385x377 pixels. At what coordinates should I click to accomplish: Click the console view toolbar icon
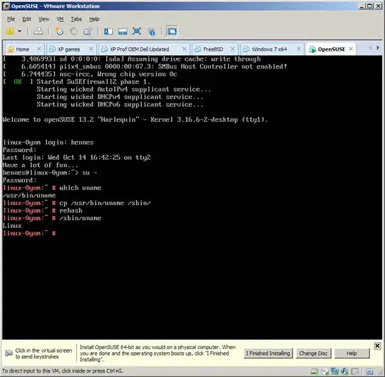click(x=172, y=31)
